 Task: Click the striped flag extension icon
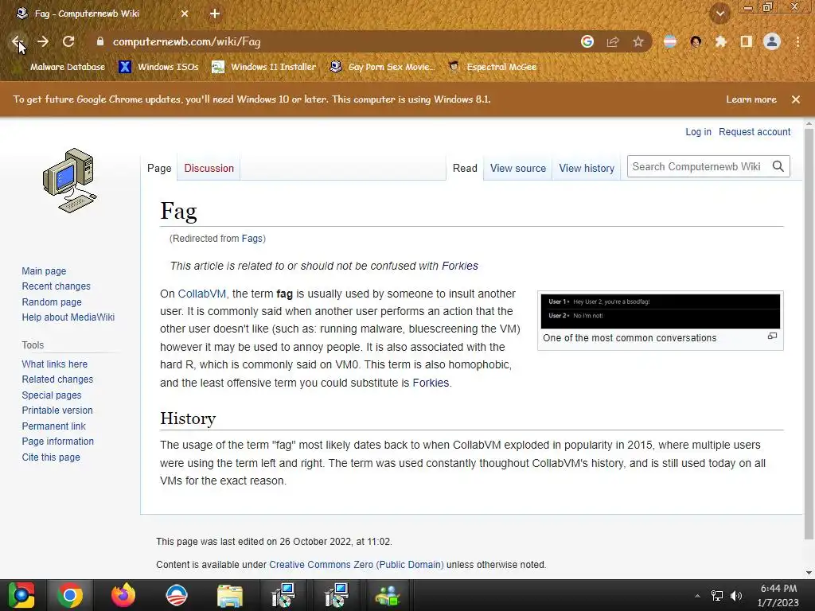click(670, 41)
